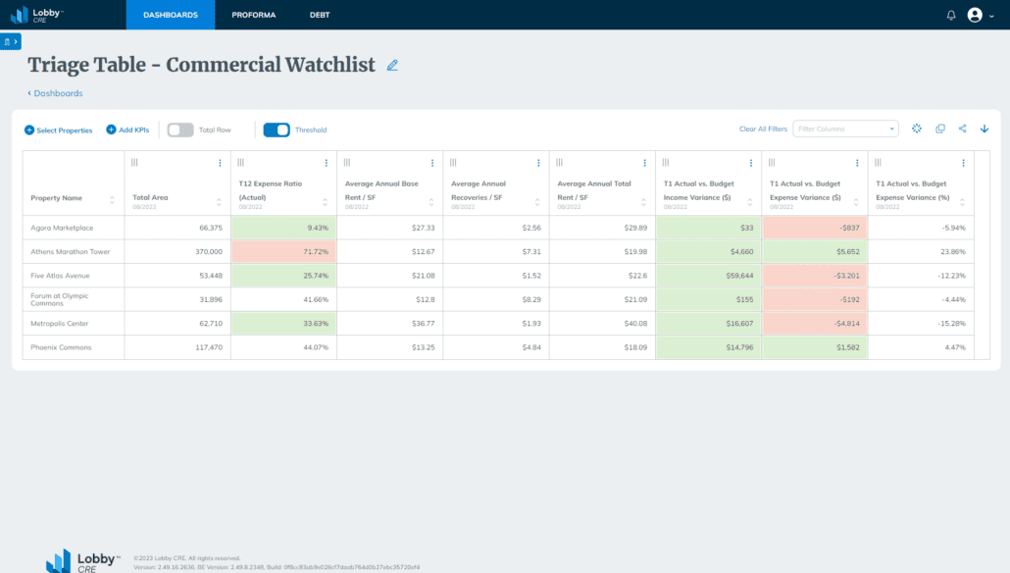Click the Add KPIs button
This screenshot has width=1010, height=573.
pos(127,129)
